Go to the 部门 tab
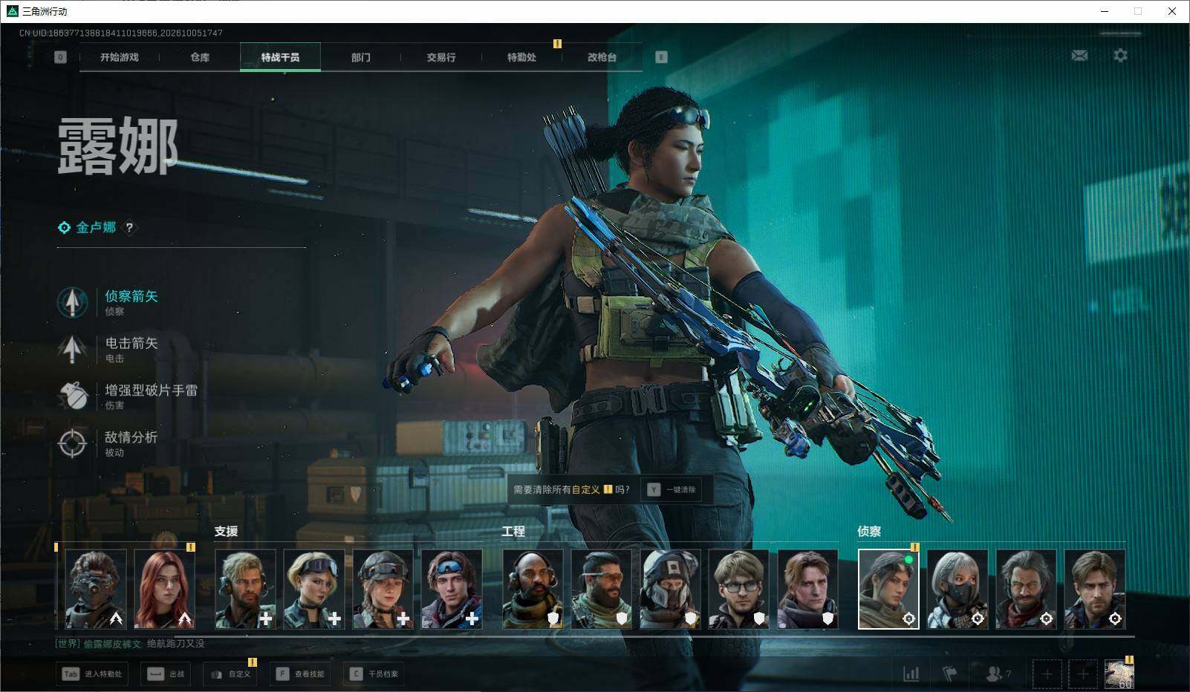 click(361, 57)
